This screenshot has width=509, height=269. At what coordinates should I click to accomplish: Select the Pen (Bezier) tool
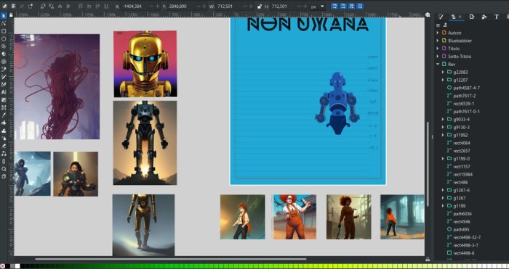pos(4,70)
